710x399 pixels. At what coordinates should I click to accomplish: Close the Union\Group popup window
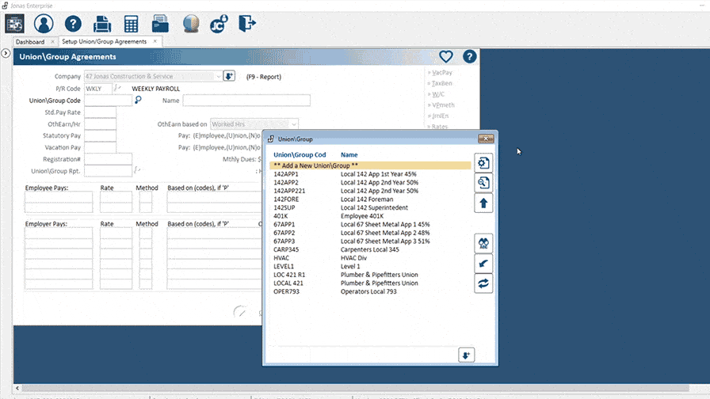click(x=486, y=139)
